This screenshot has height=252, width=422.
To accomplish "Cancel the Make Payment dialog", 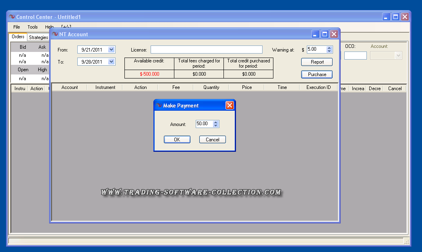I will coord(212,140).
